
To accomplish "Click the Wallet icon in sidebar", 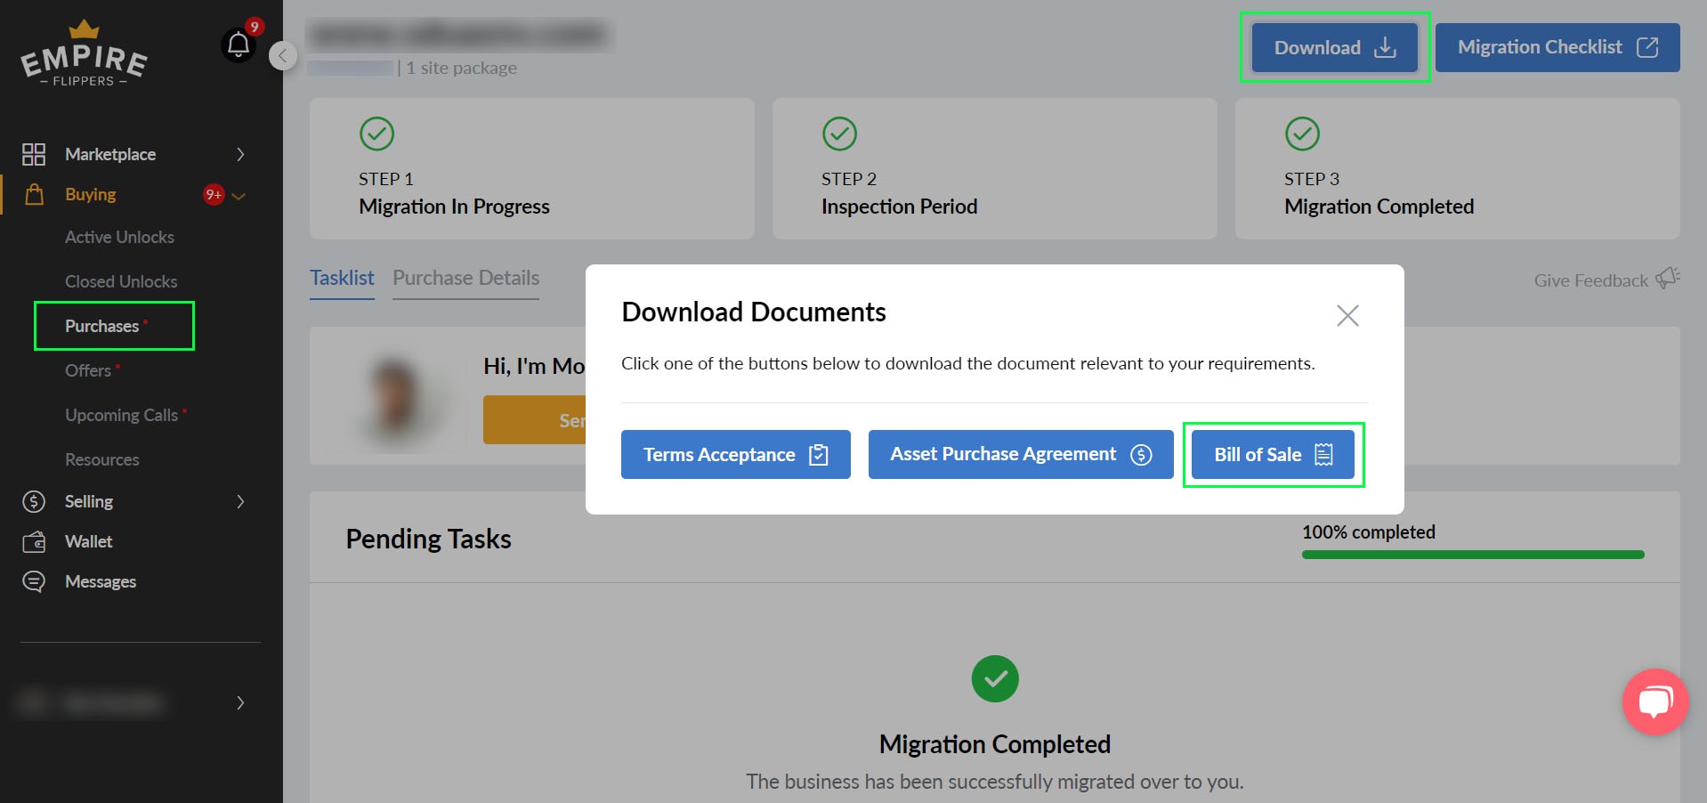I will point(34,541).
